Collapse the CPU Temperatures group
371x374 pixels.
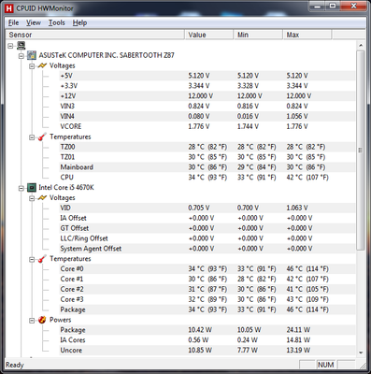[32, 260]
